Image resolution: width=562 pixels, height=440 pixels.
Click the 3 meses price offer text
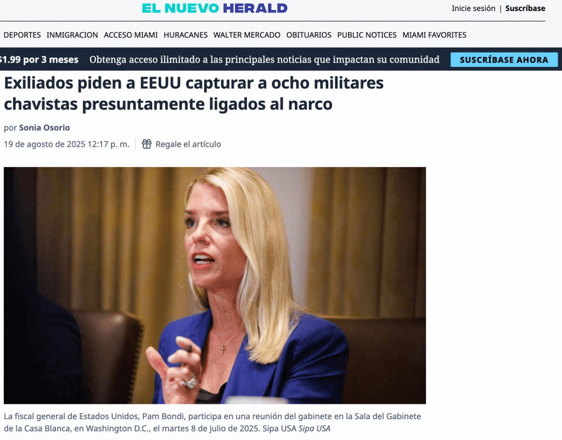[39, 59]
